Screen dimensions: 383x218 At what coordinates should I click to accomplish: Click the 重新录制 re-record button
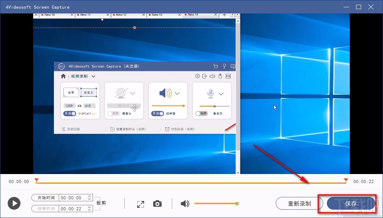click(299, 203)
